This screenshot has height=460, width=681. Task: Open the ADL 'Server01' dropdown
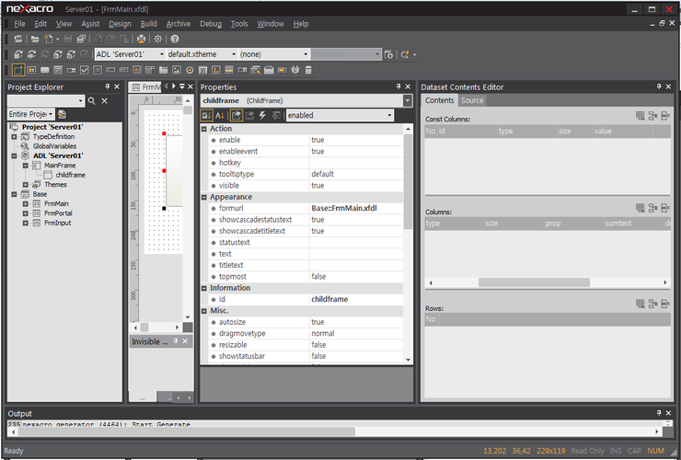pyautogui.click(x=160, y=54)
